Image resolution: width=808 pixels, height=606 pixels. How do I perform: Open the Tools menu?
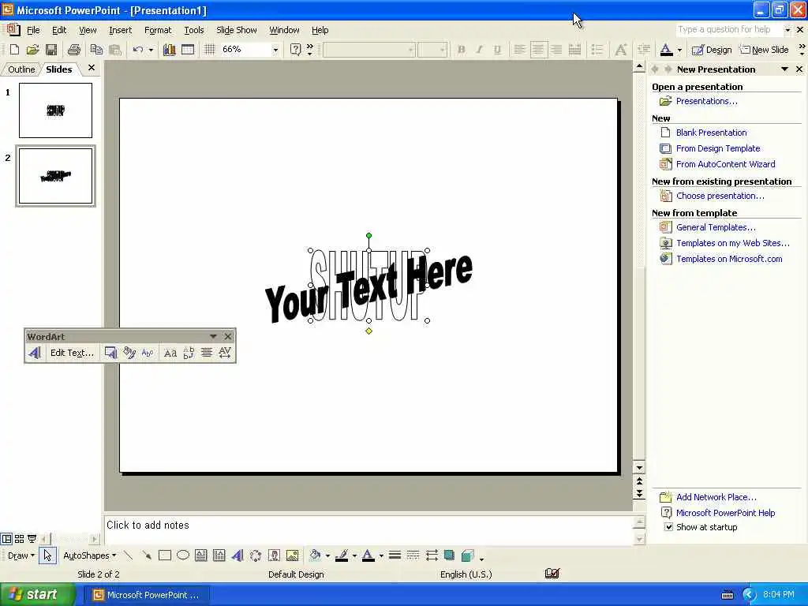194,30
